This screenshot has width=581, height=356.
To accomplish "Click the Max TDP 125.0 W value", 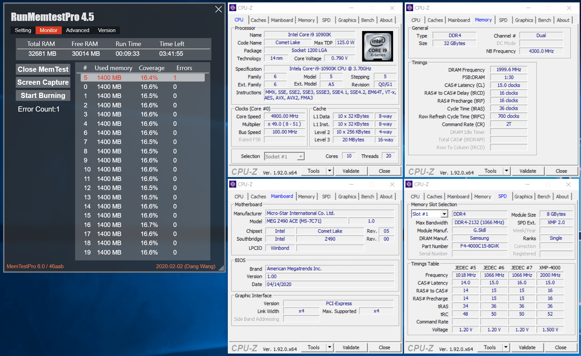I will pos(345,43).
